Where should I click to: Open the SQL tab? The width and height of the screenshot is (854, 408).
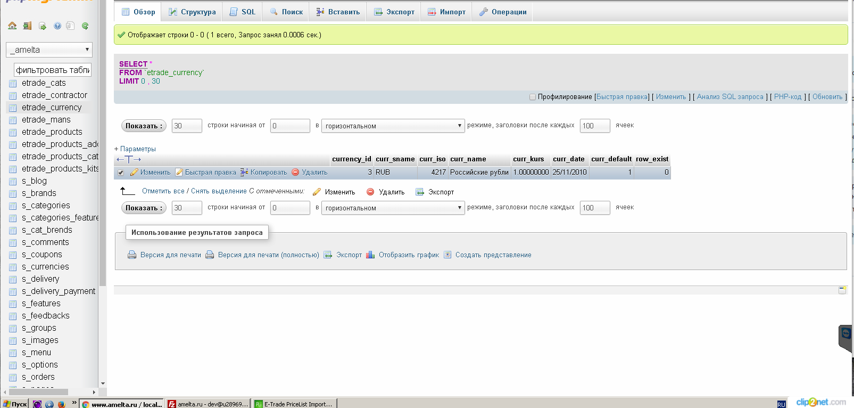(x=243, y=12)
